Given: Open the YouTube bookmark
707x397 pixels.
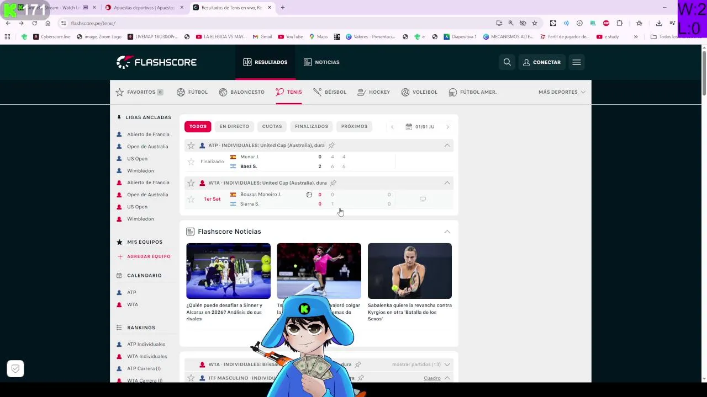Looking at the screenshot, I should click(291, 37).
